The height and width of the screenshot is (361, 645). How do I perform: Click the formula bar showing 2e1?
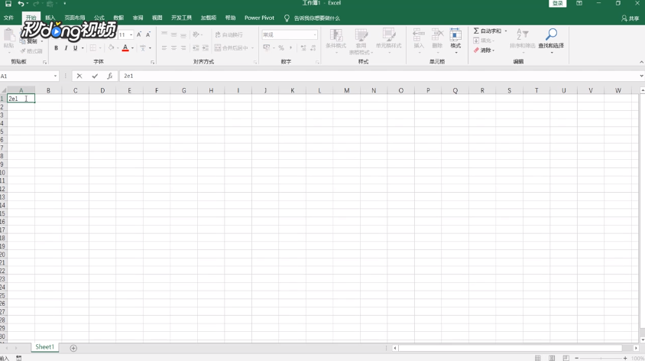point(378,76)
